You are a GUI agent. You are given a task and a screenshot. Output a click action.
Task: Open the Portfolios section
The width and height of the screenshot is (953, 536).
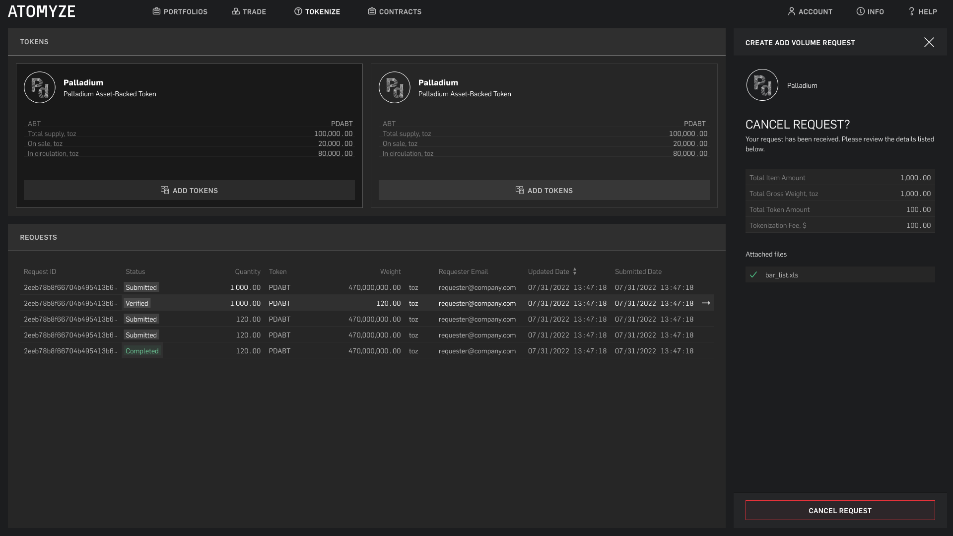pyautogui.click(x=180, y=11)
